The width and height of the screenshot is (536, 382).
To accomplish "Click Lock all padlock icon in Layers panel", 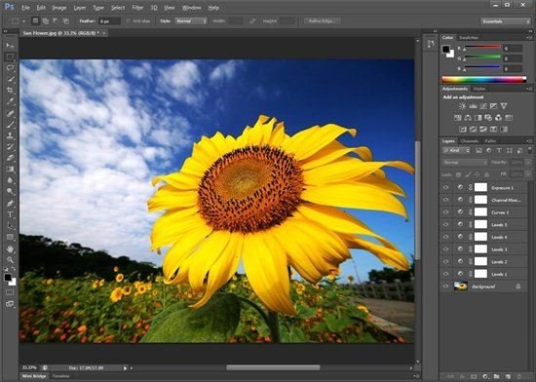I will (486, 174).
